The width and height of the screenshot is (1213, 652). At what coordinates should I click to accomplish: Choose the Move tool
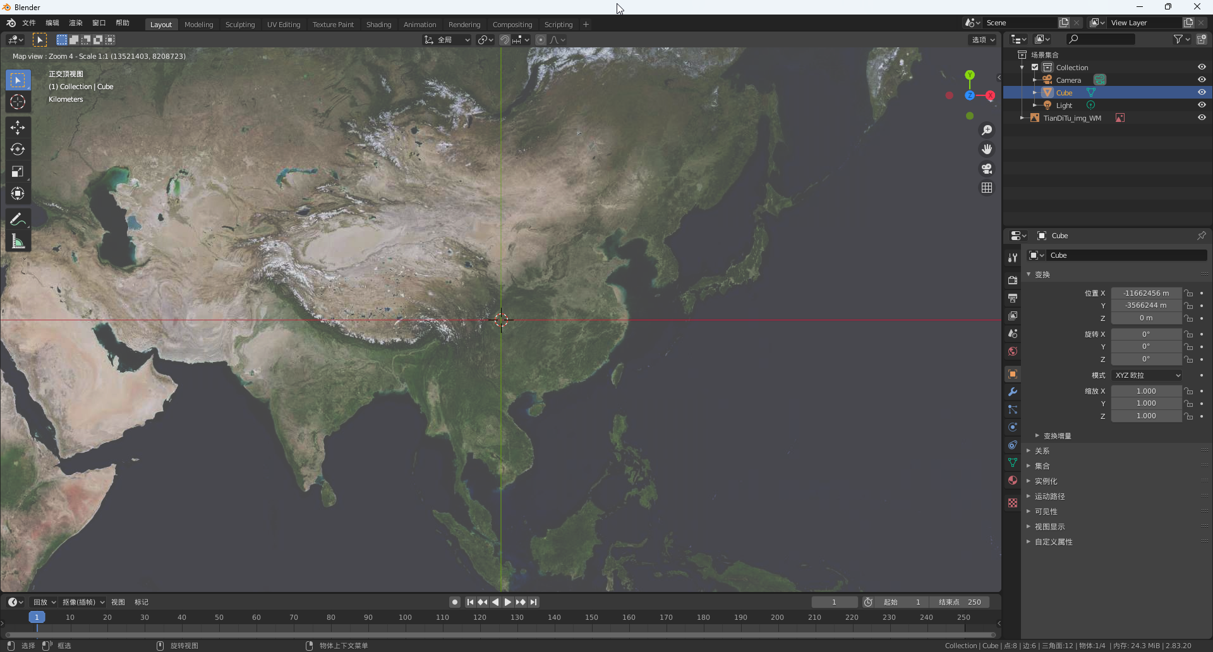click(18, 128)
